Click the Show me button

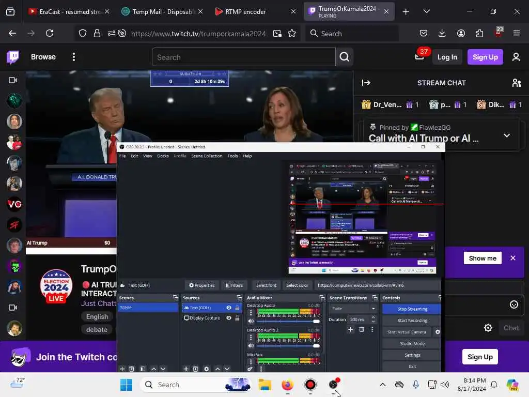point(483,258)
